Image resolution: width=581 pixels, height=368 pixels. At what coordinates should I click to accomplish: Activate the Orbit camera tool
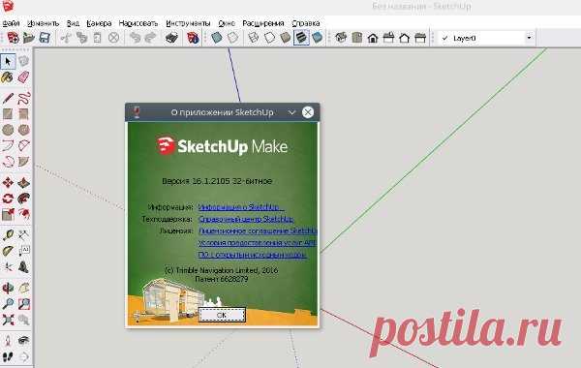[8, 288]
